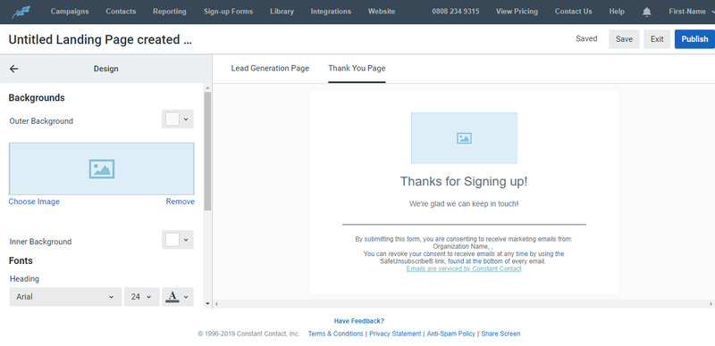715x346 pixels.
Task: Publish the landing page
Action: (694, 39)
